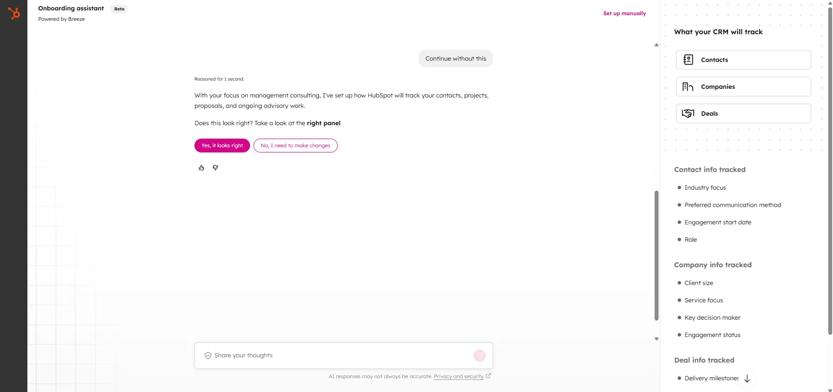Open the Set up manually link

(x=624, y=13)
